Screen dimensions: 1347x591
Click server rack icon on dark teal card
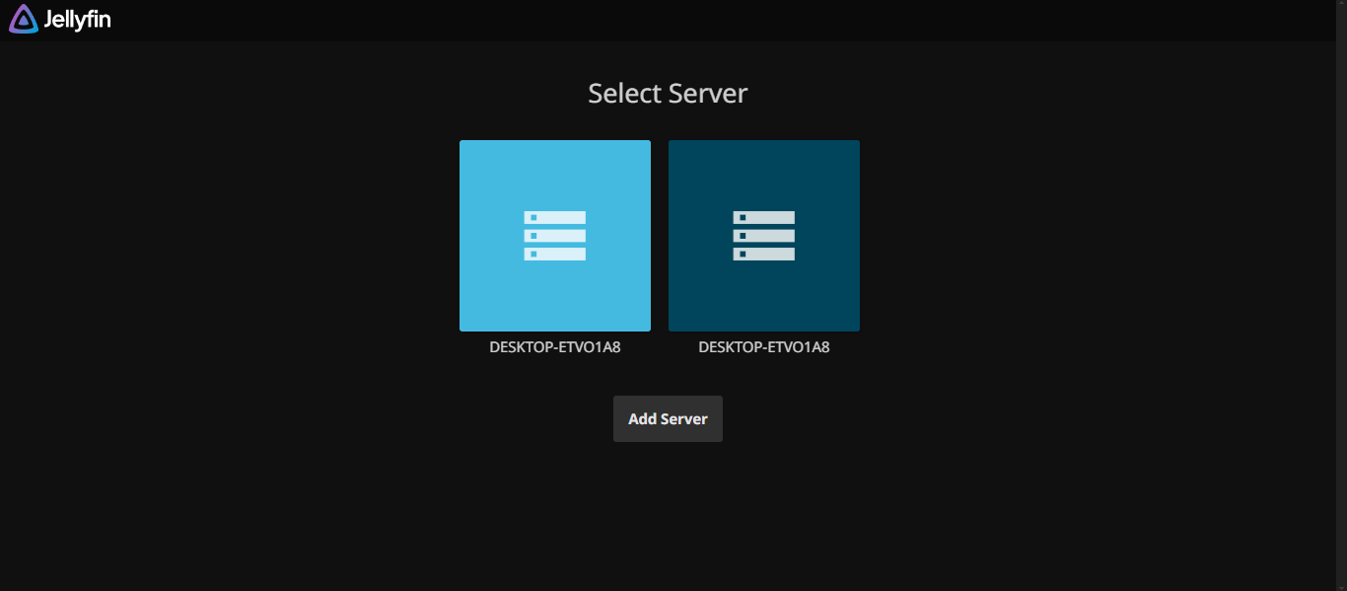pos(763,236)
